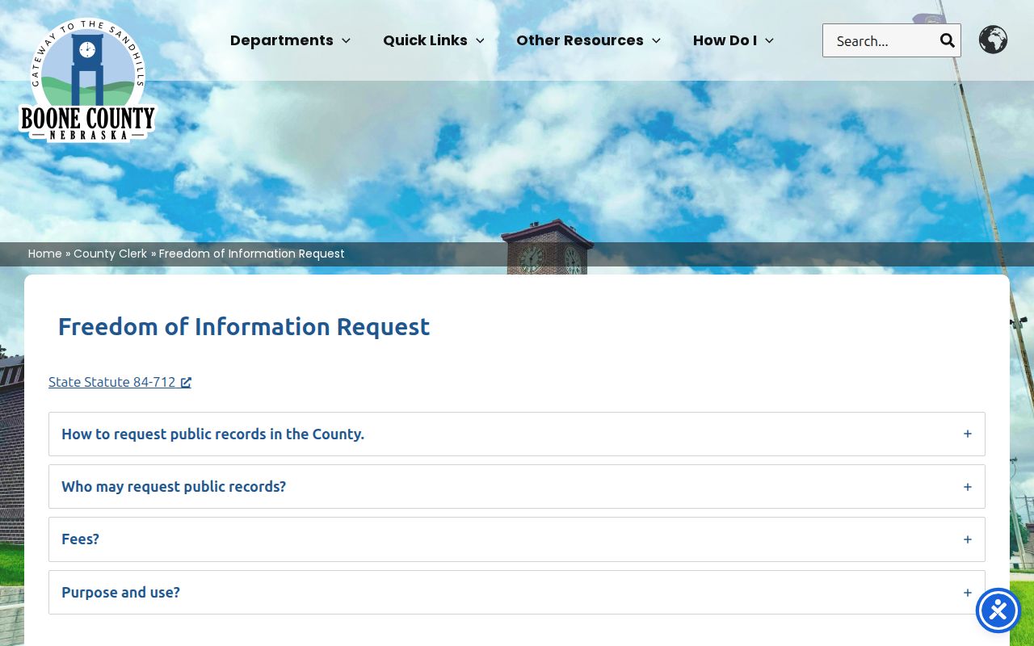Expand Who may request public records section
The image size is (1034, 646).
517,487
